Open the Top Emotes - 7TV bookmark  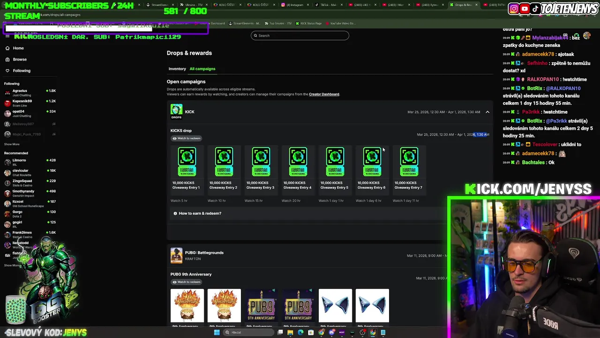tap(278, 23)
